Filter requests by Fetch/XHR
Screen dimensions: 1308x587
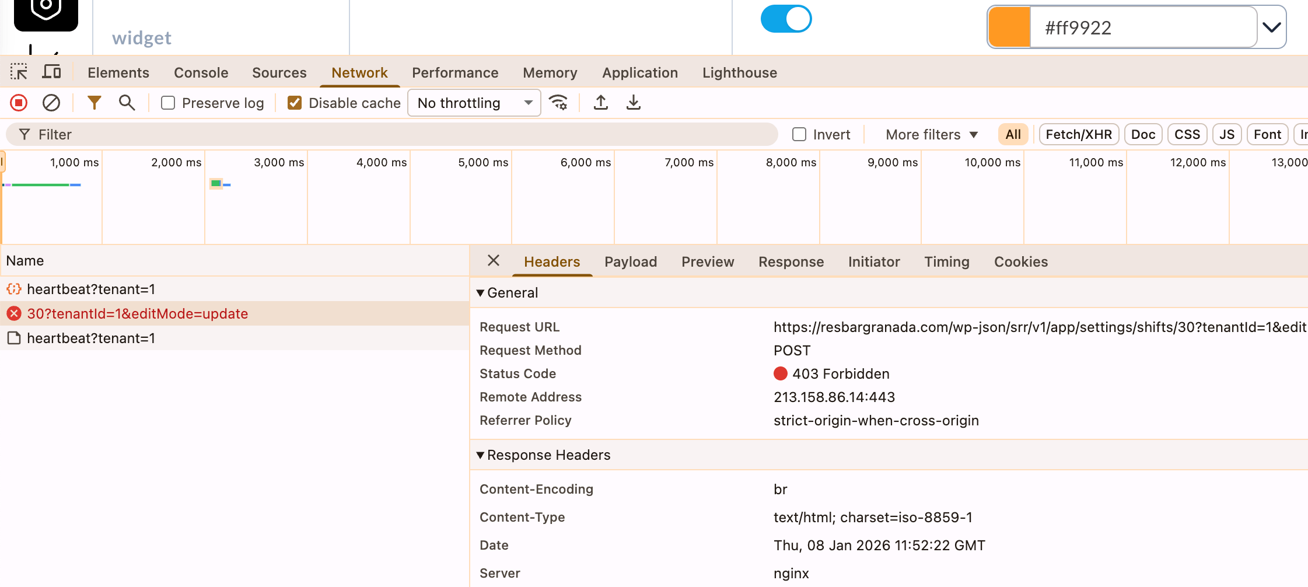pyautogui.click(x=1079, y=135)
